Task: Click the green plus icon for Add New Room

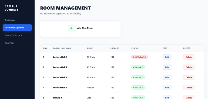Action: click(71, 28)
